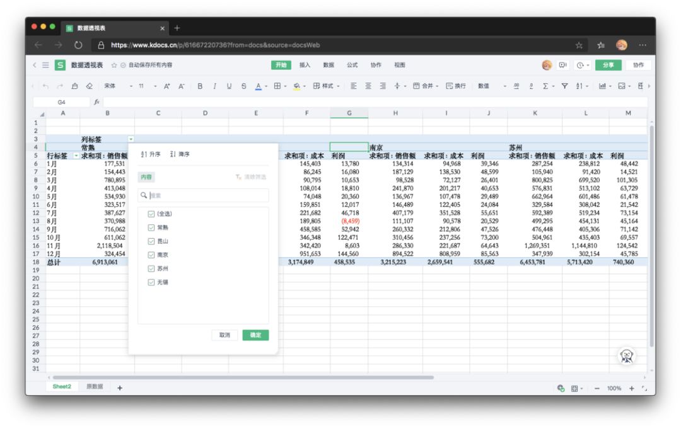Open the 样式 styles dropdown

[x=326, y=86]
